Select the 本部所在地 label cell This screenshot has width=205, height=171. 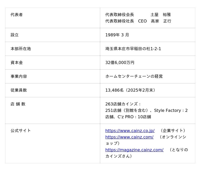point(21,49)
